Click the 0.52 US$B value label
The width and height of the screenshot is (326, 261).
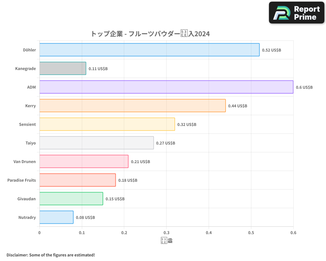(272, 50)
